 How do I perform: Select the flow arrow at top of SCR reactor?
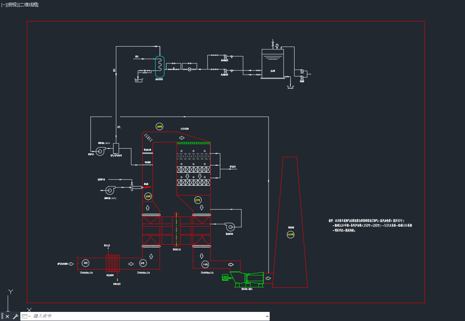[x=182, y=138]
